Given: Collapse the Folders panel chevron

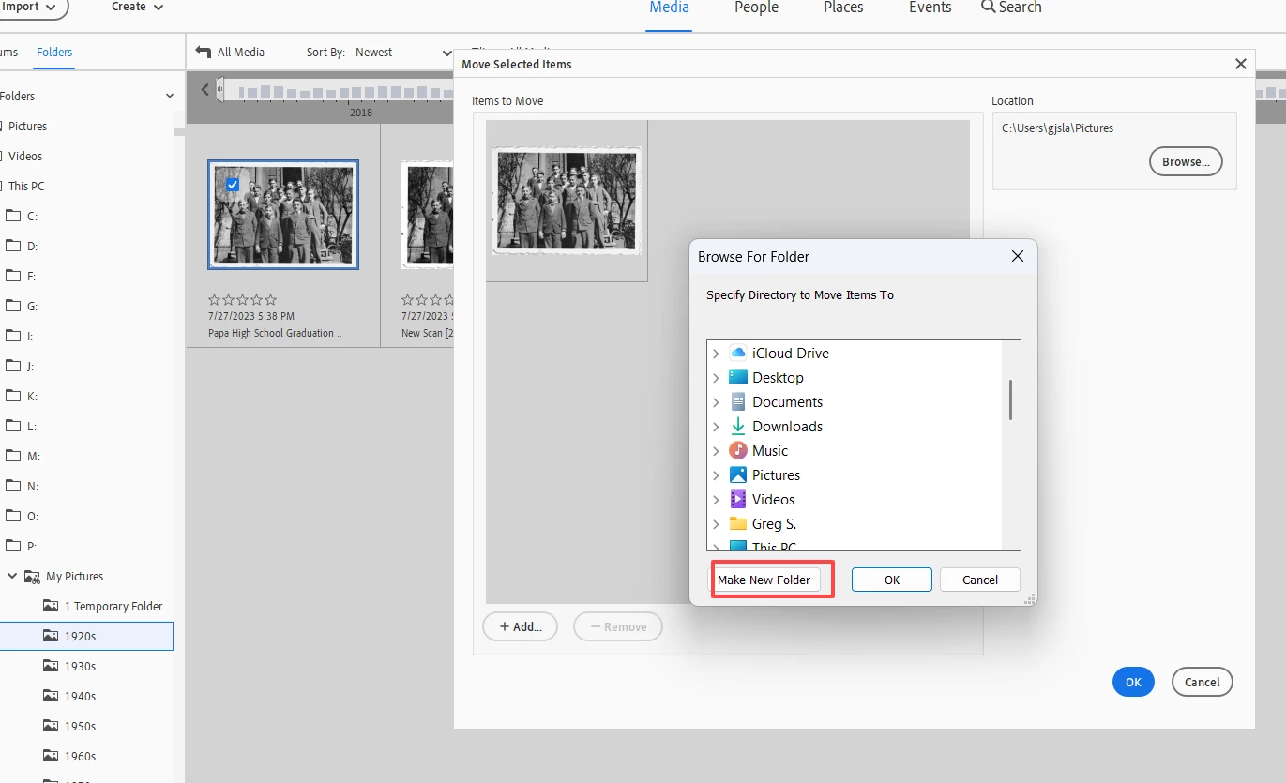Looking at the screenshot, I should click(x=170, y=96).
